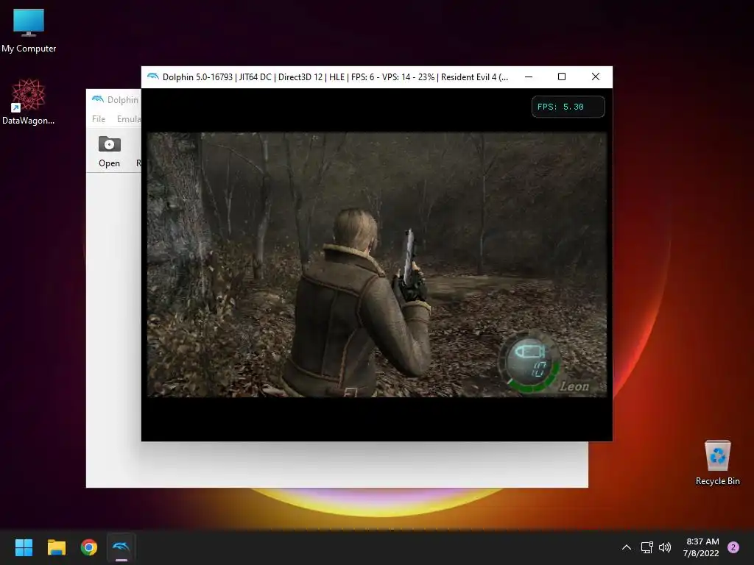Click the Dolphin emulator taskbar icon

point(121,547)
